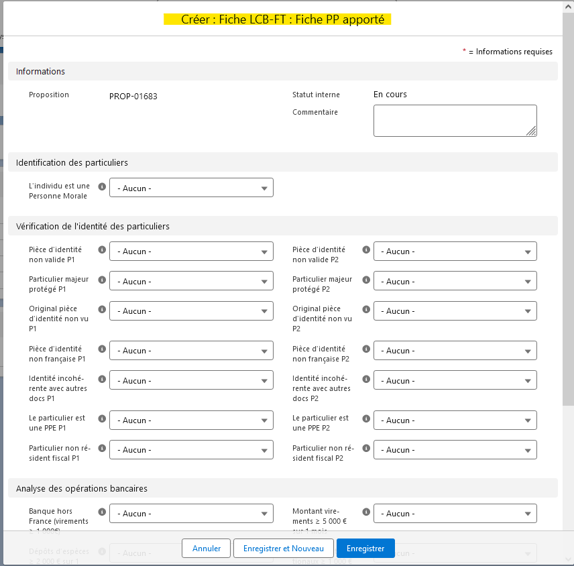The image size is (574, 566).
Task: Show help for Le particulier est une PPE P2
Action: [x=366, y=418]
